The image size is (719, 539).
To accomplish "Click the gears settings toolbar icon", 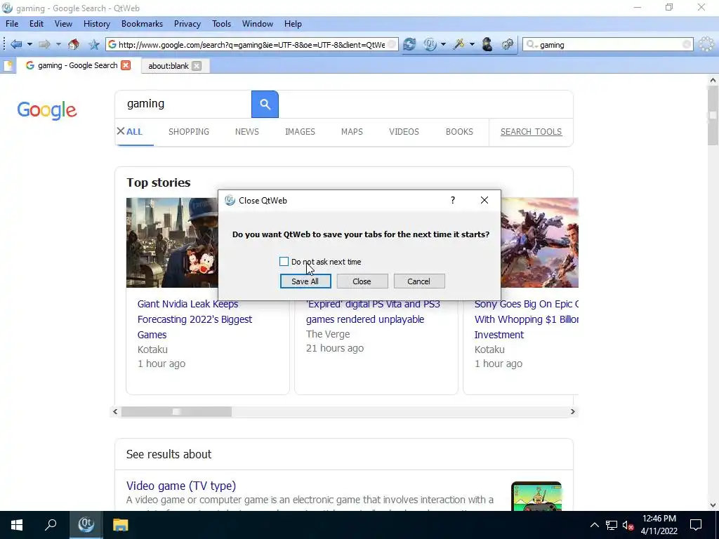I will coord(507,44).
